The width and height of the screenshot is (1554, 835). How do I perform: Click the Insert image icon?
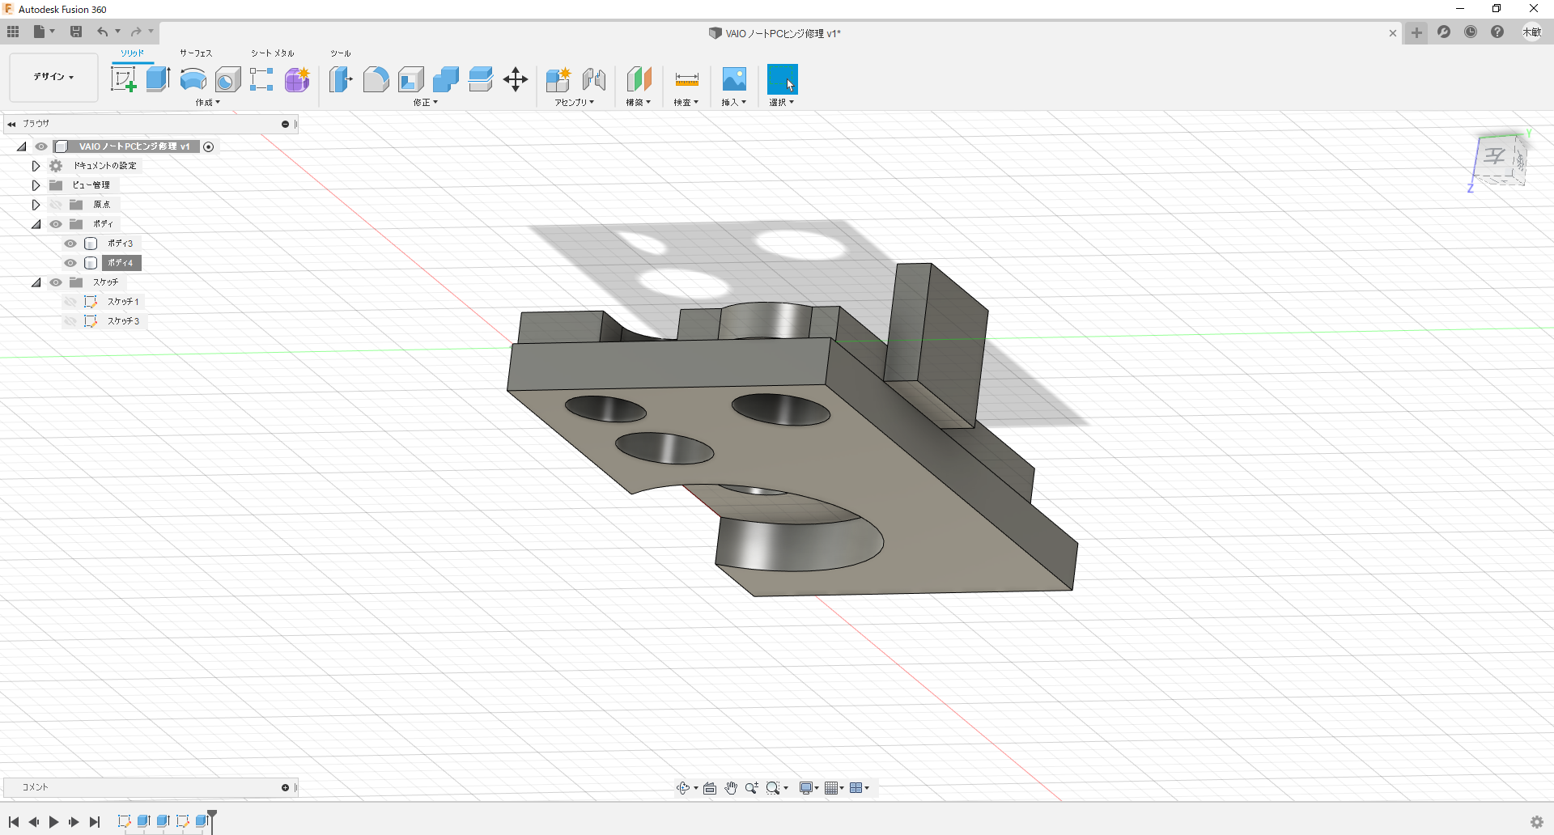coord(734,79)
